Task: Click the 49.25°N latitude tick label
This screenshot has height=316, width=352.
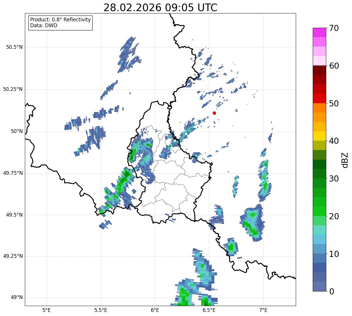Action: pyautogui.click(x=13, y=256)
